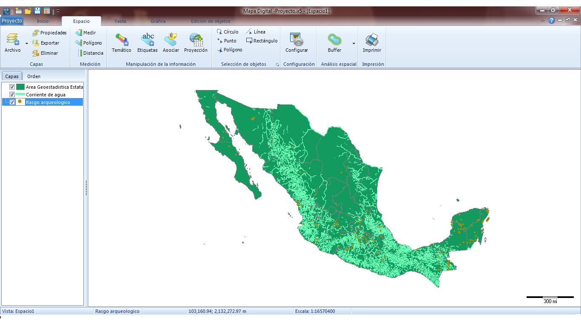Switch to the Tabla tab

(x=120, y=20)
